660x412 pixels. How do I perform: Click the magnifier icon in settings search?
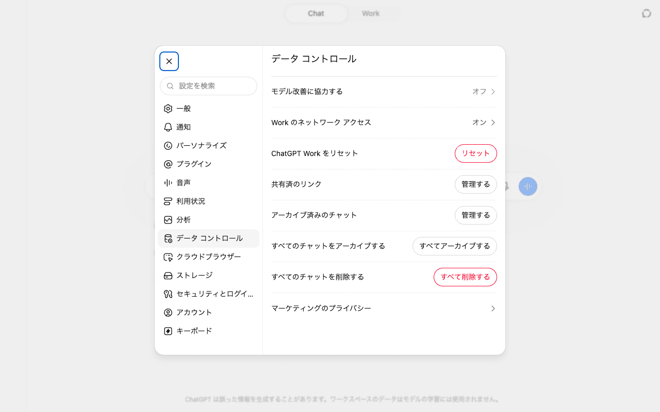[170, 86]
